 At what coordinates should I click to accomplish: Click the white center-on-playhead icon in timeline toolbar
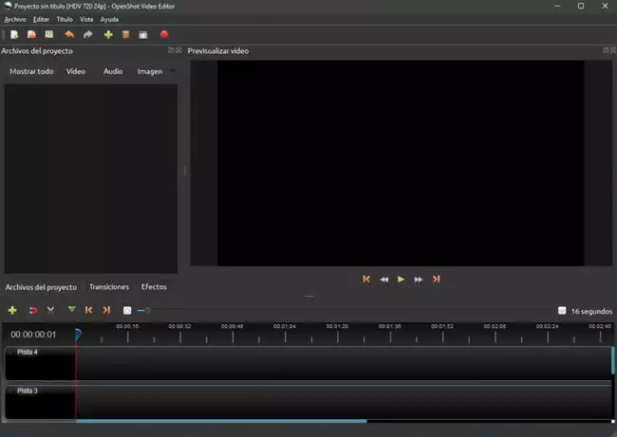(x=127, y=311)
